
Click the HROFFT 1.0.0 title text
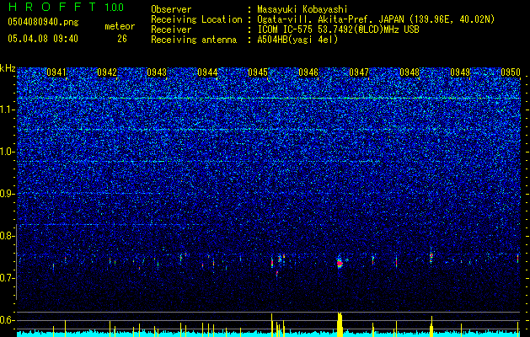67,7
